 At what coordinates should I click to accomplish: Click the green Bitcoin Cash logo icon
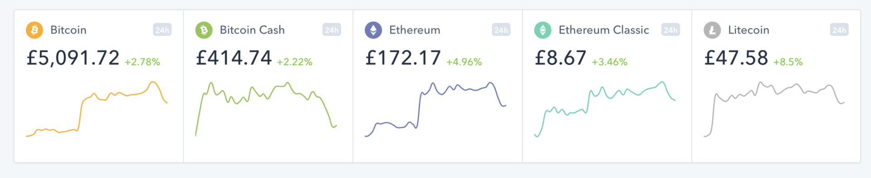(204, 30)
